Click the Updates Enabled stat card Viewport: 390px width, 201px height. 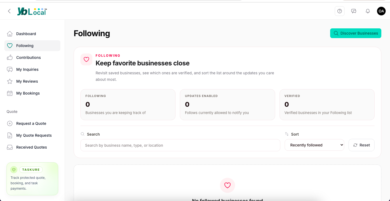(x=227, y=105)
